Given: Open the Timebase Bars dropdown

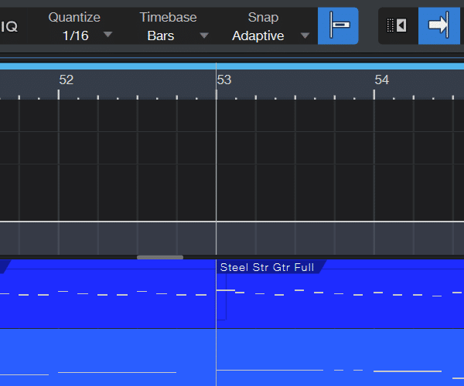Looking at the screenshot, I should (204, 36).
